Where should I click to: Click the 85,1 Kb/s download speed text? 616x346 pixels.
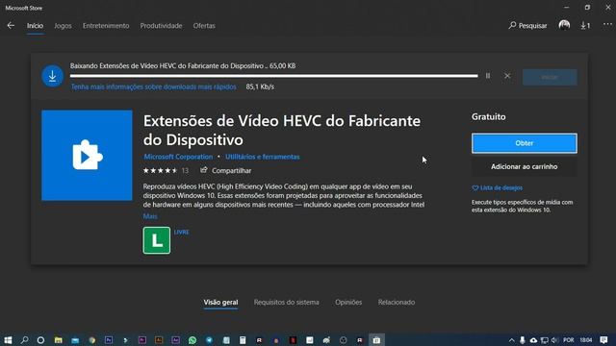[x=260, y=86]
